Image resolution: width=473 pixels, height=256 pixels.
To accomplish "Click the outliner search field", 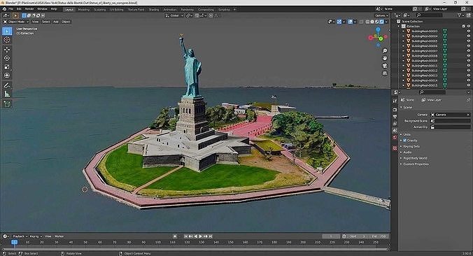I will coord(430,15).
